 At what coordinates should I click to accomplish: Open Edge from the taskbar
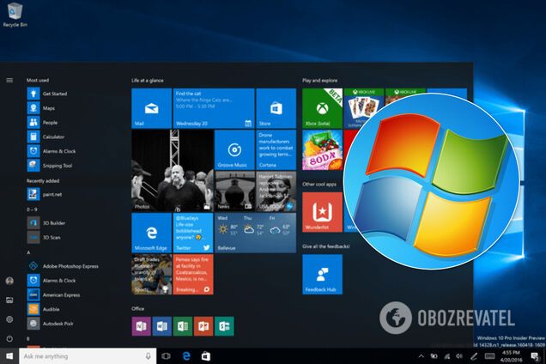tap(186, 356)
